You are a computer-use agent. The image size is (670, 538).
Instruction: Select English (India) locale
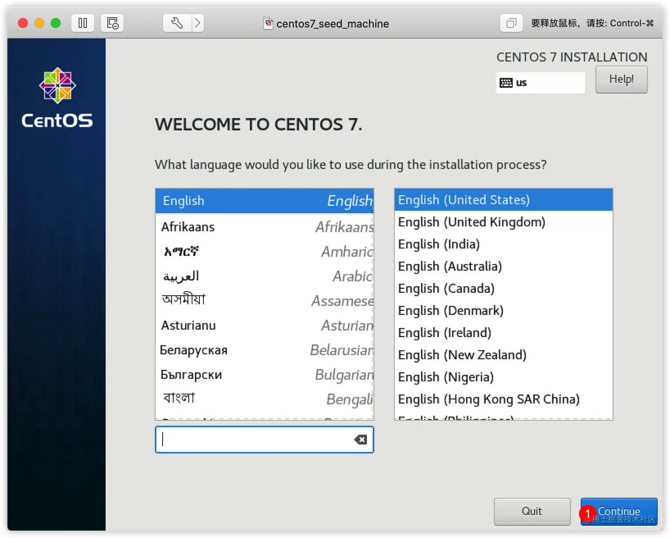504,244
